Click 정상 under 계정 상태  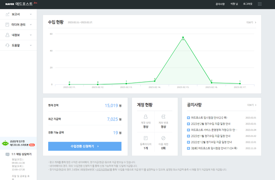tap(146, 127)
